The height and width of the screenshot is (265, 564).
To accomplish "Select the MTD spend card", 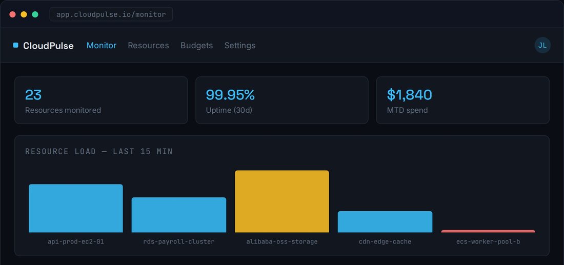I will click(462, 100).
